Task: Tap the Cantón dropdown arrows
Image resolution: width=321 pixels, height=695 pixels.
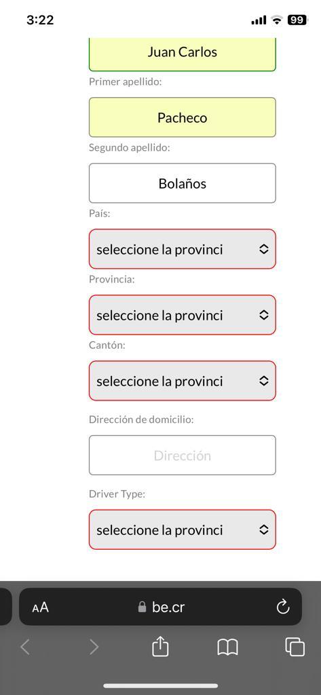Action: [x=264, y=381]
